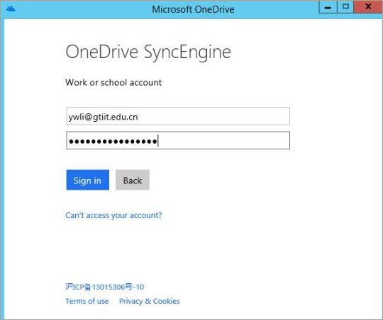Viewport: 383px width, 320px height.
Task: Open the 沪ICP备13015306号-10 link
Action: coord(104,287)
